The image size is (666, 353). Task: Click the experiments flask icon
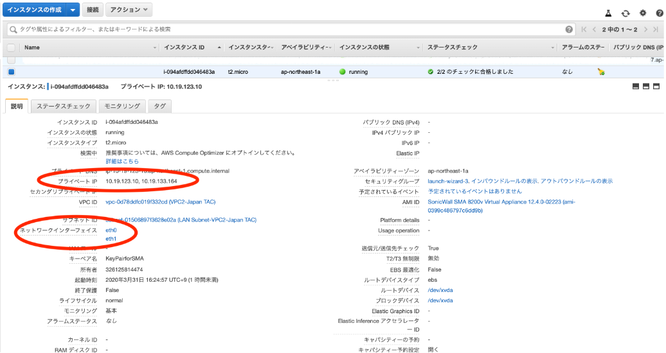point(608,13)
